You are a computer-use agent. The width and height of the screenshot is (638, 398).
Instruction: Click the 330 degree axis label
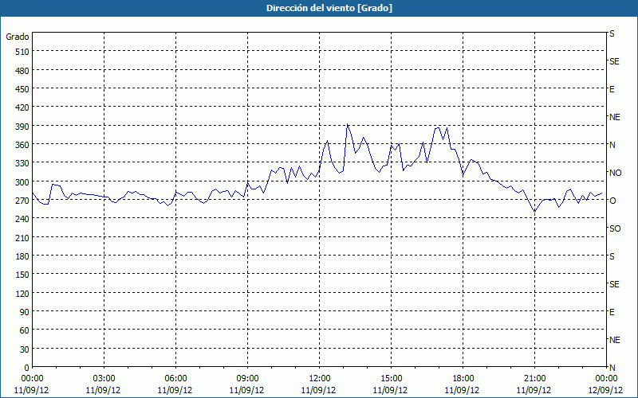pos(22,163)
